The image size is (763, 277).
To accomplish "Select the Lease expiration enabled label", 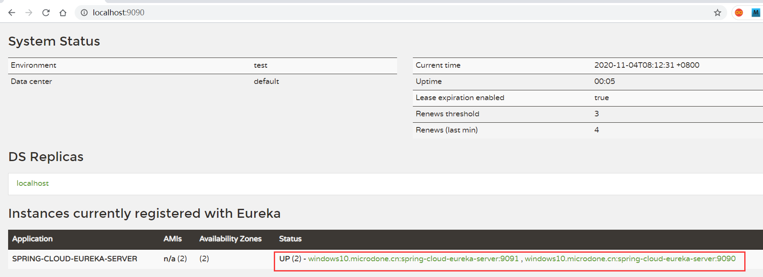I will [460, 98].
